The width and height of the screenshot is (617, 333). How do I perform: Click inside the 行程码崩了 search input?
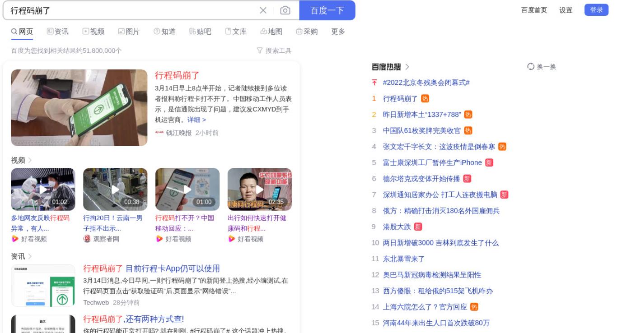131,10
